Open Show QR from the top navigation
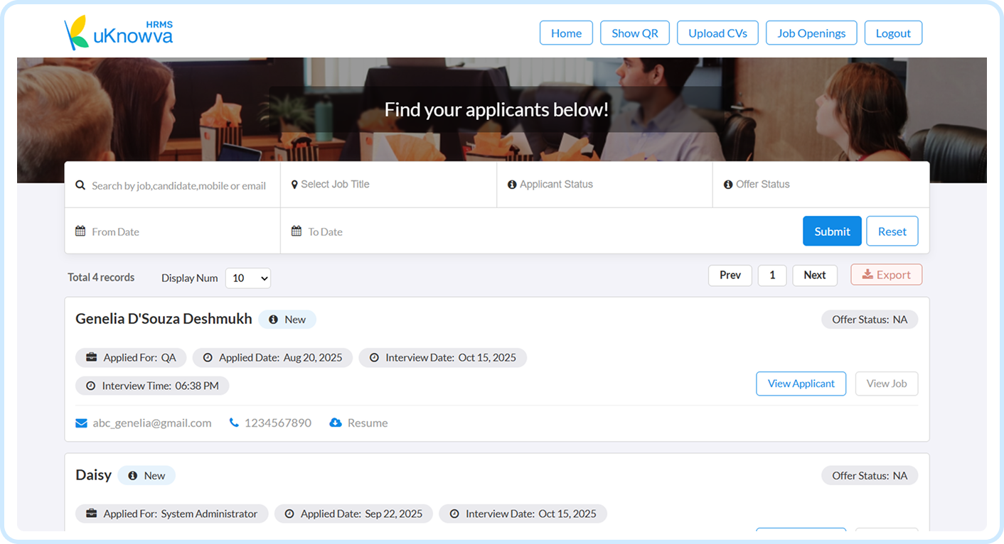 coord(635,33)
